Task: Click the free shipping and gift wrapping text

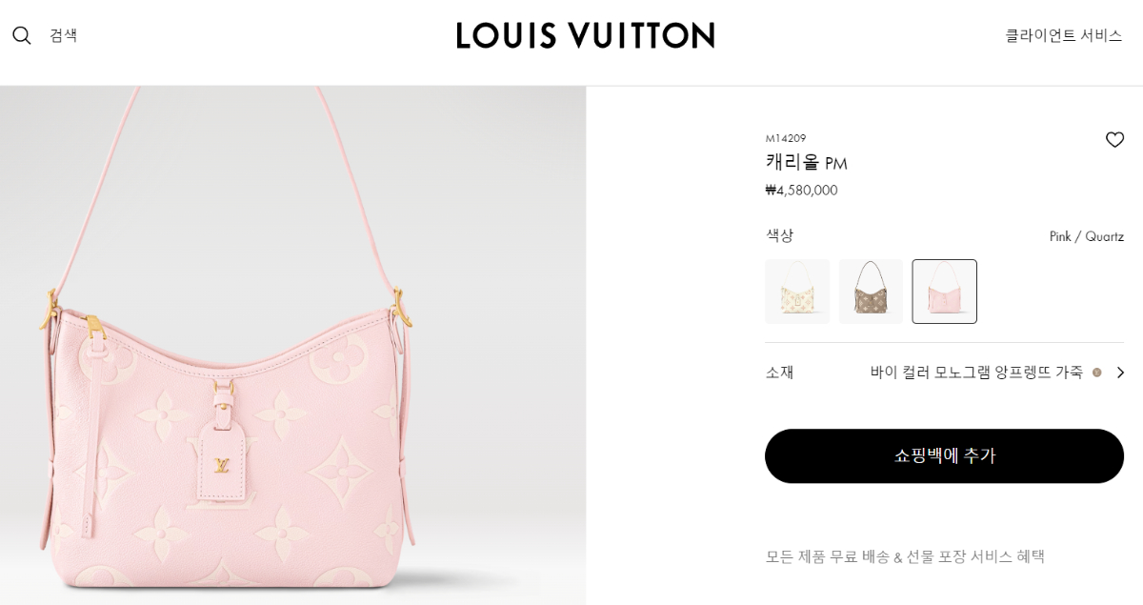Action: [905, 556]
